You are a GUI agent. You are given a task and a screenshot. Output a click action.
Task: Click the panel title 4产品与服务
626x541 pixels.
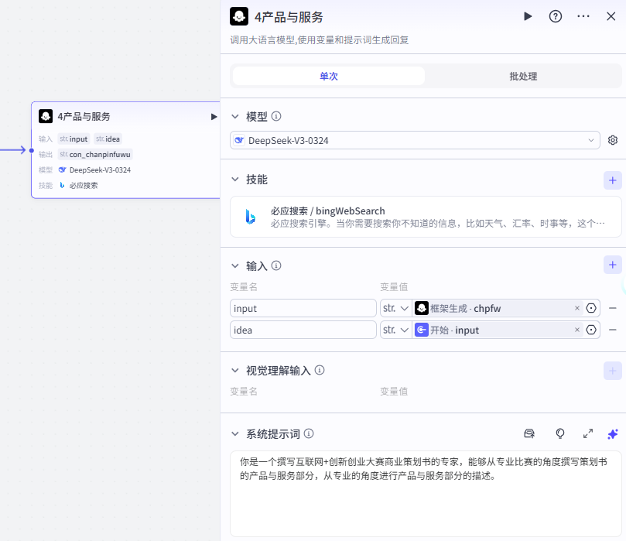289,17
